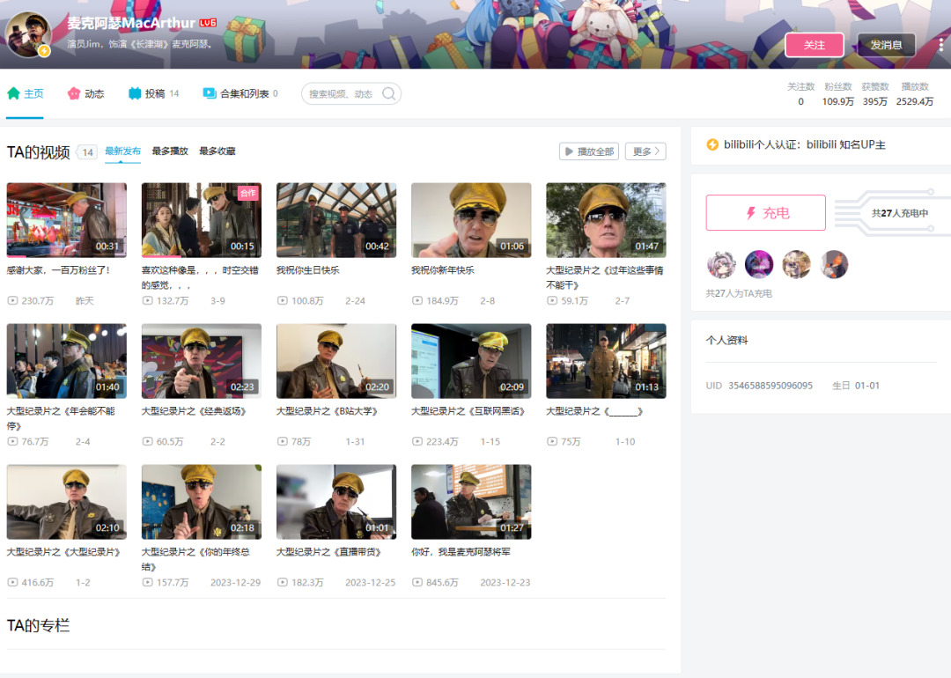951x678 pixels.
Task: Click the second charging supporter avatar
Action: coord(759,264)
